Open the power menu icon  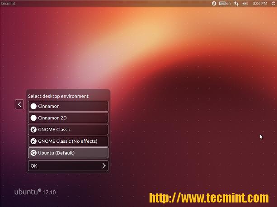click(273, 3)
